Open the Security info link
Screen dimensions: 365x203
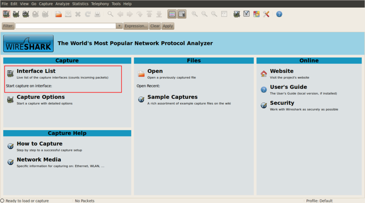[282, 103]
